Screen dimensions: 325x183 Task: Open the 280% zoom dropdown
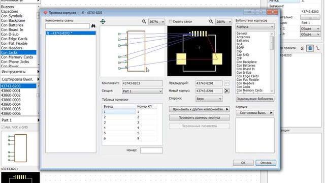[223, 21]
